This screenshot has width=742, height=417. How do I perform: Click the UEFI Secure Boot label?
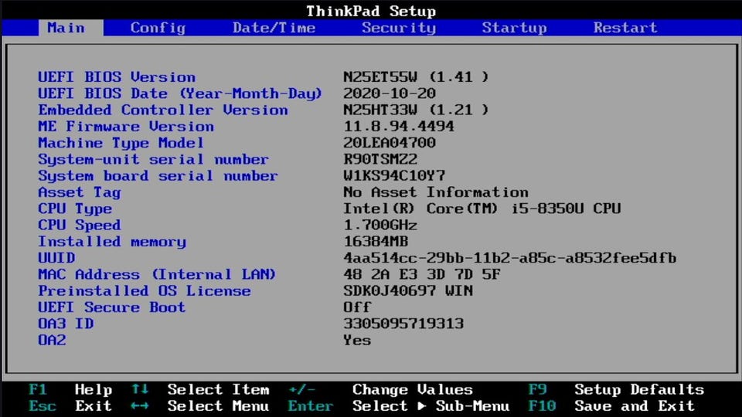coord(111,307)
